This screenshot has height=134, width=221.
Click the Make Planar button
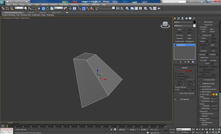tap(204, 58)
